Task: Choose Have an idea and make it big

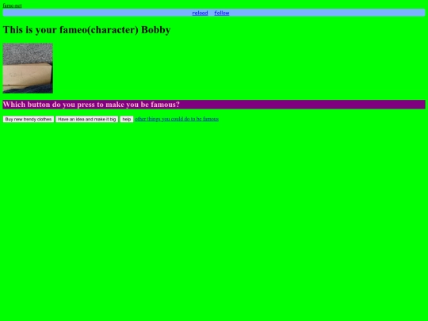Action: 87,119
